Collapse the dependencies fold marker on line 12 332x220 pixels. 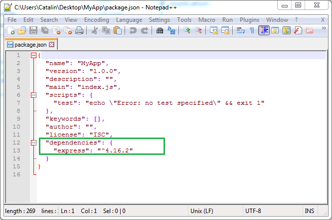[33, 143]
